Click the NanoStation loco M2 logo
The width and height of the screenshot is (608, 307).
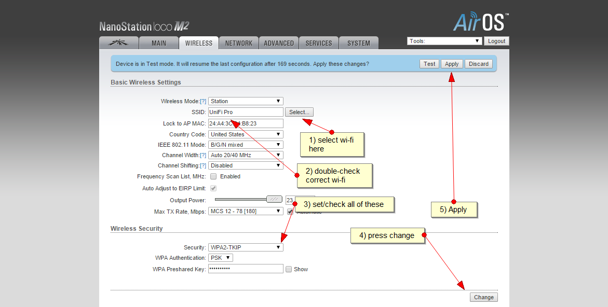[x=144, y=26]
